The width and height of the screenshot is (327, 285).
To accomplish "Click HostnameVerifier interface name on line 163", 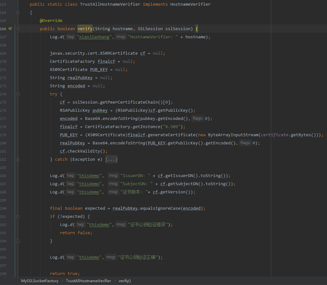I will click(x=190, y=4).
